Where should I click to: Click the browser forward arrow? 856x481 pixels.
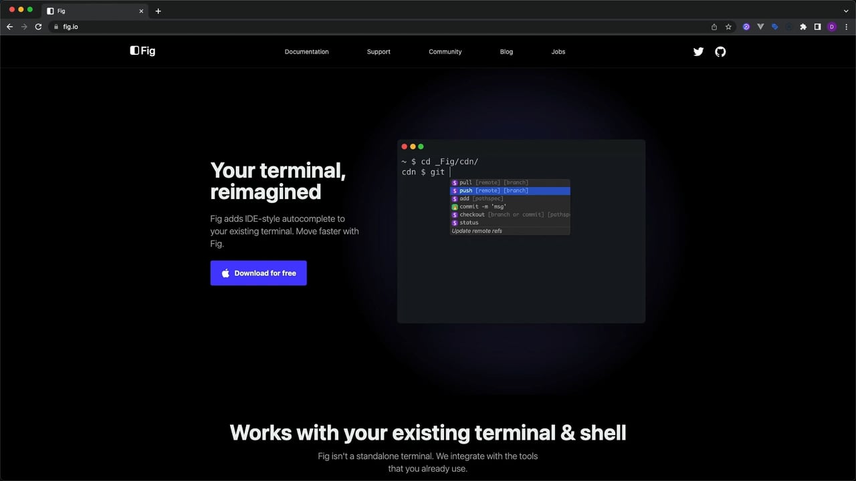pos(24,27)
